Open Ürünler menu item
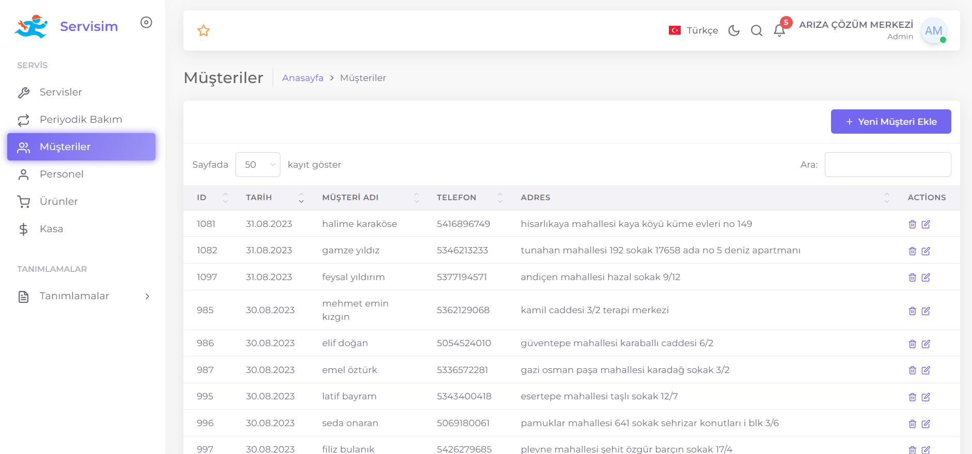 coord(81,202)
